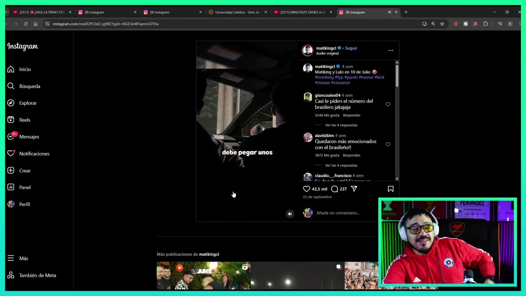Like daviidblm's comment
Screen dimensions: 526x296
tap(388, 144)
